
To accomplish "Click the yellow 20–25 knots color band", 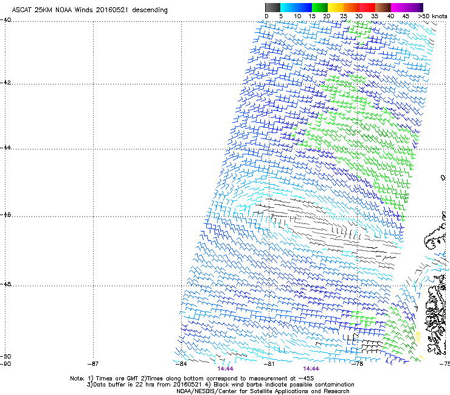I will tap(336, 7).
